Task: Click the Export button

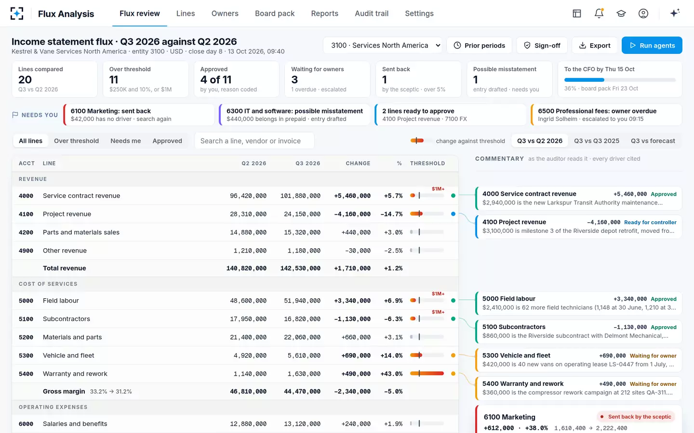Action: pyautogui.click(x=595, y=45)
